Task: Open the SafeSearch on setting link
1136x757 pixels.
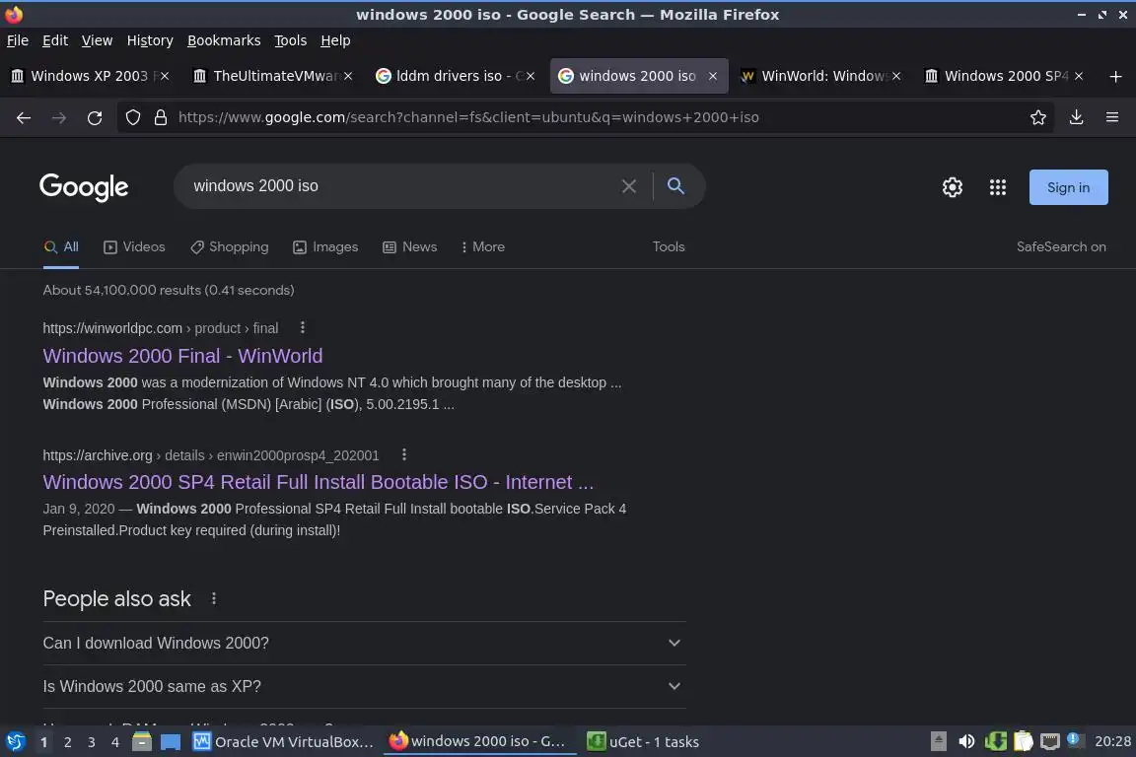Action: pyautogui.click(x=1061, y=247)
